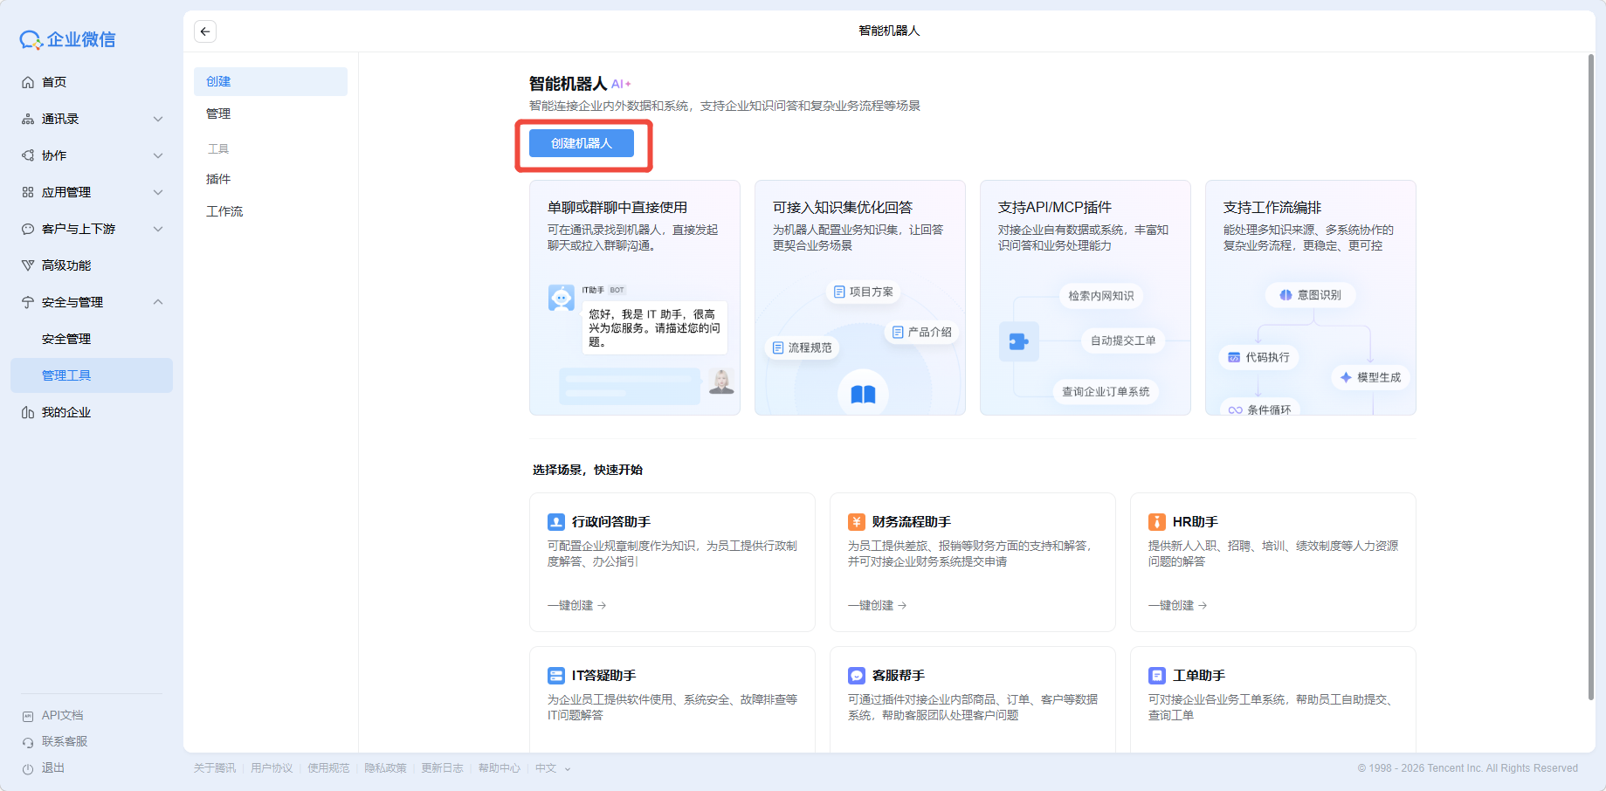Screen dimensions: 1606x791
Task: Click the vertical scrollbar on the right
Action: click(1590, 375)
